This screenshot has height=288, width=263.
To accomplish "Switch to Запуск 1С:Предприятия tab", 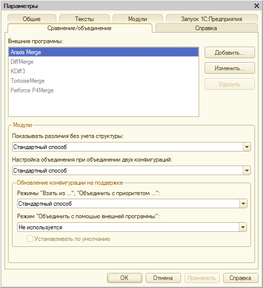I will (x=212, y=19).
